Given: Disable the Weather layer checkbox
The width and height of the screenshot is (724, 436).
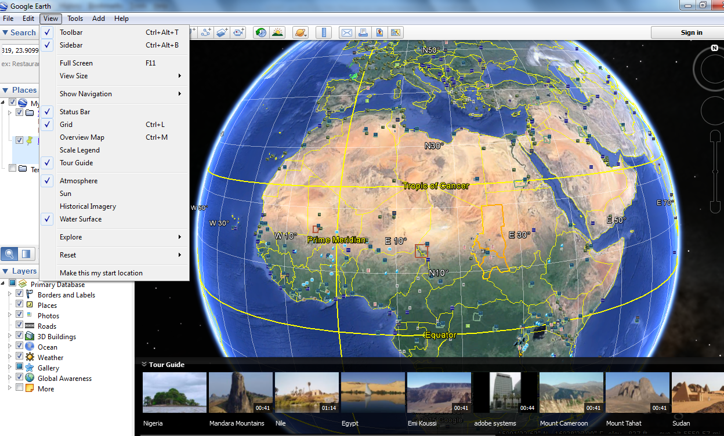Looking at the screenshot, I should (19, 357).
